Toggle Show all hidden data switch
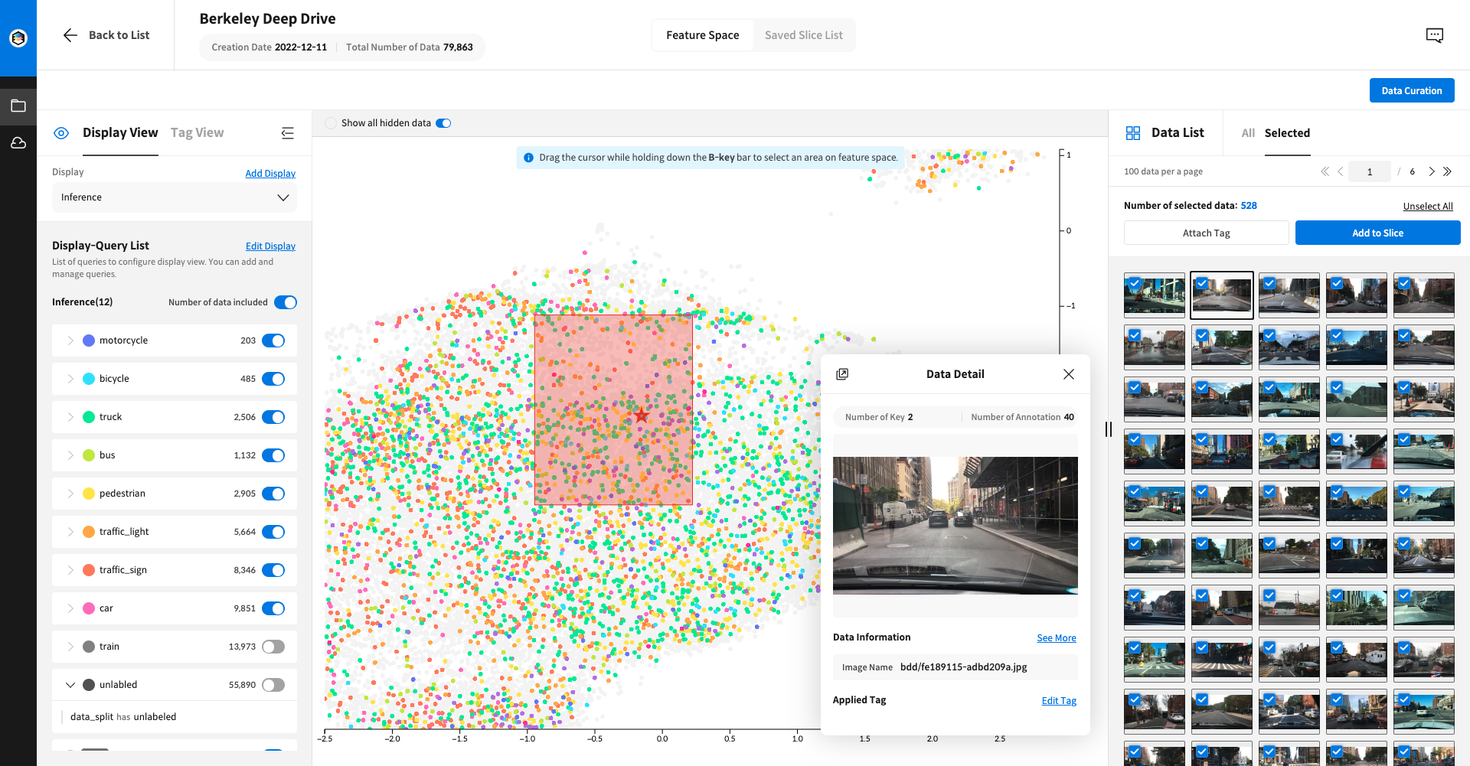 pos(443,123)
